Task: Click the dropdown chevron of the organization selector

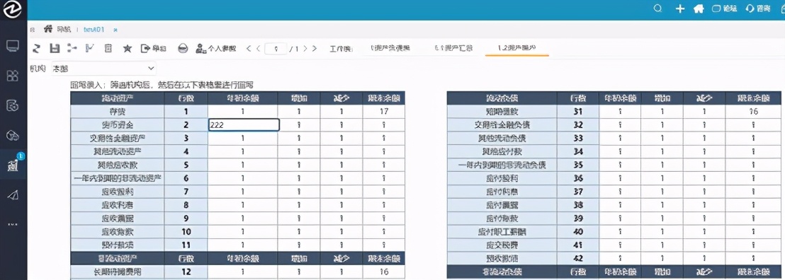Action: pyautogui.click(x=151, y=68)
